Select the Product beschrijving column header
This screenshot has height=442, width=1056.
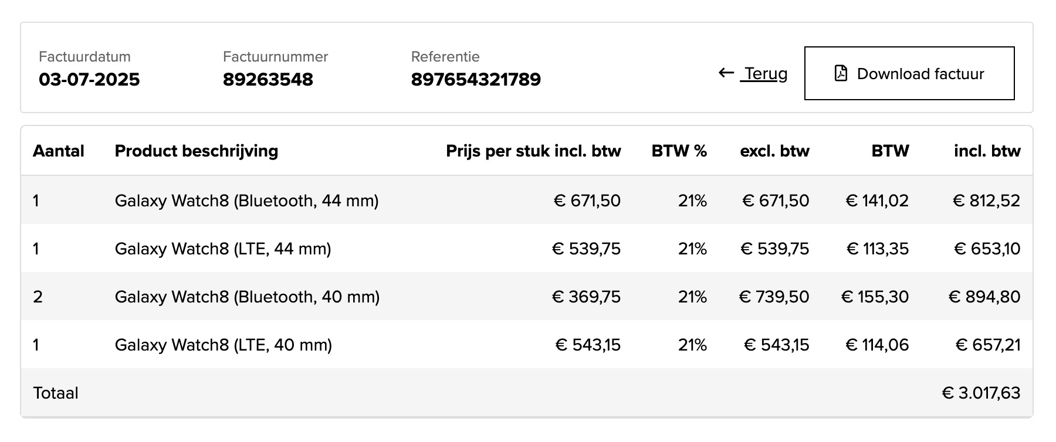pos(197,151)
